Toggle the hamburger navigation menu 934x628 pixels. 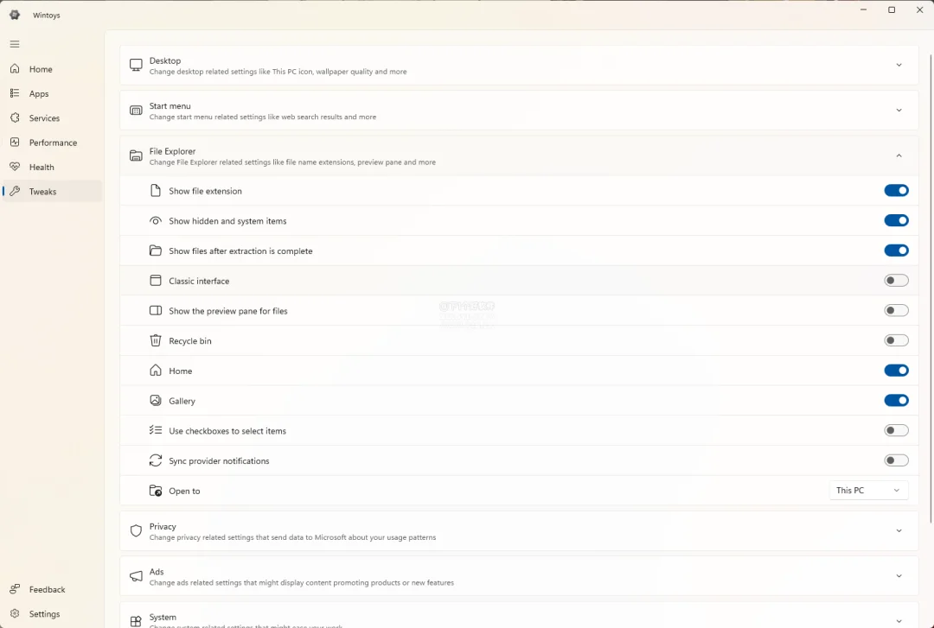pos(15,44)
